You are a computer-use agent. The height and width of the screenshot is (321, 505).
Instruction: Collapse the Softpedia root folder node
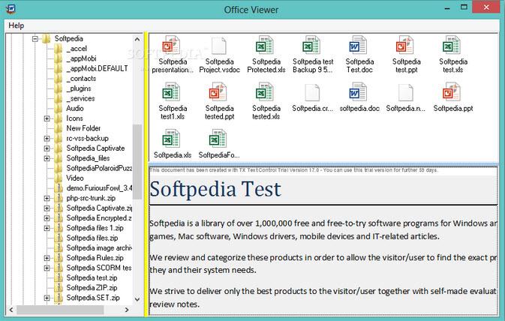(x=35, y=39)
